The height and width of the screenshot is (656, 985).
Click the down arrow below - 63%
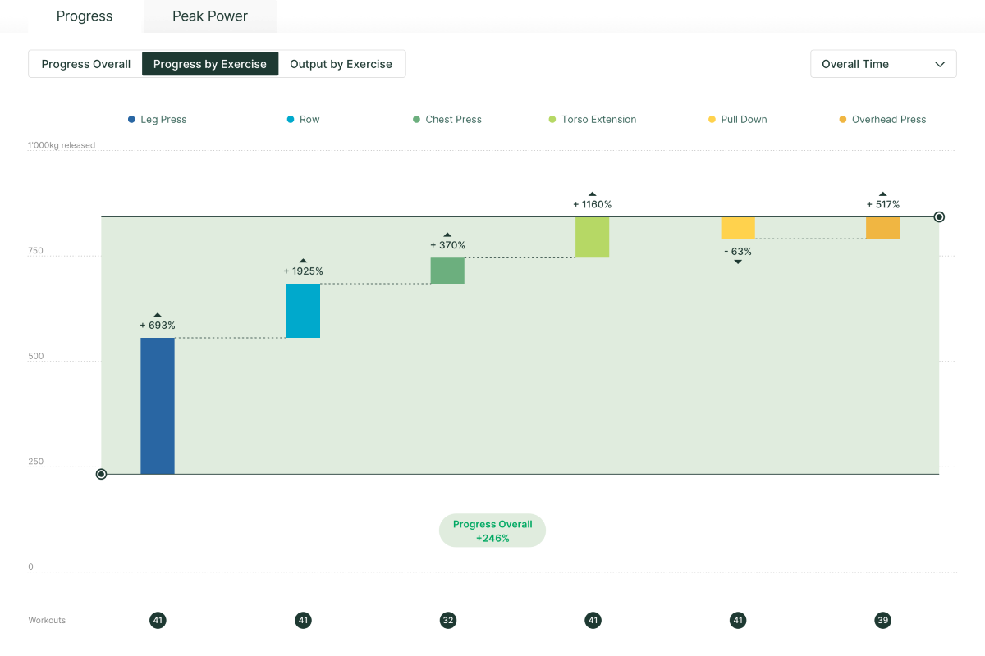tap(738, 262)
